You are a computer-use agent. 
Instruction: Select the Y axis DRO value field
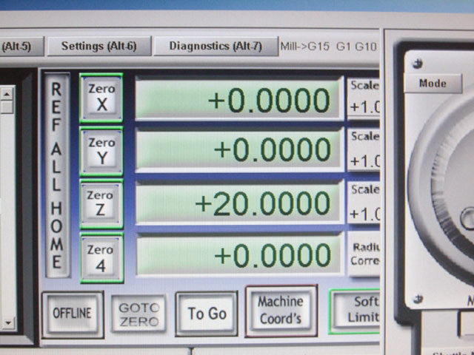(238, 149)
